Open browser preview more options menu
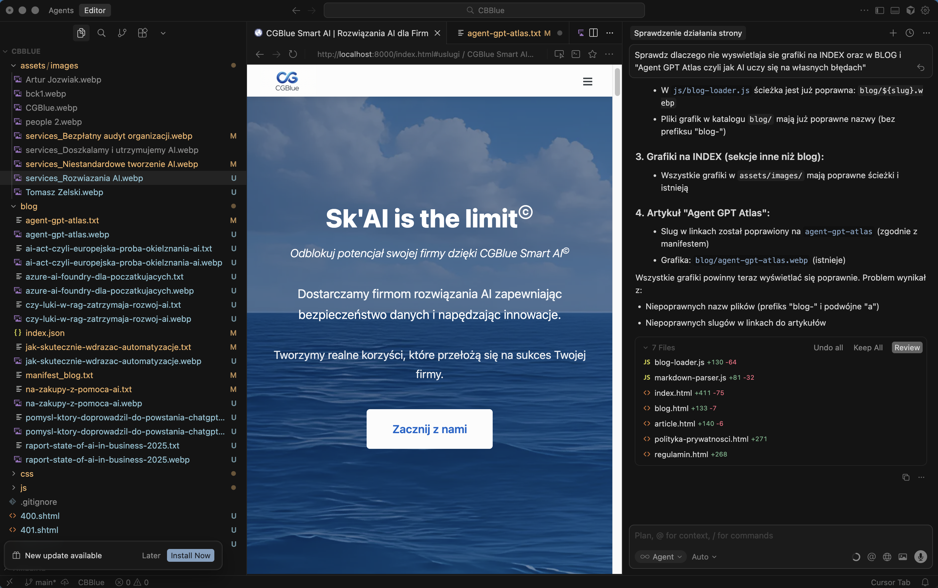 click(609, 54)
